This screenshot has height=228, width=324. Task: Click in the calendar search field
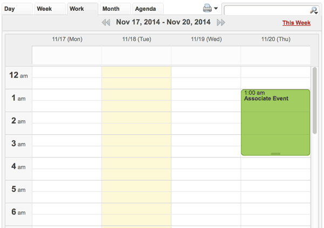pyautogui.click(x=266, y=10)
